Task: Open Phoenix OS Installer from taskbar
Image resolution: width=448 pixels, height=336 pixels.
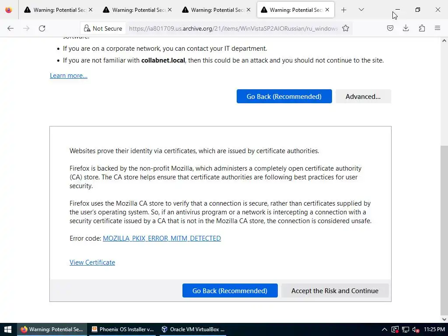Action: pyautogui.click(x=122, y=329)
